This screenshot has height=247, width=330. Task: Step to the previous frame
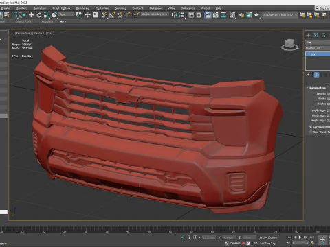pyautogui.click(x=295, y=237)
